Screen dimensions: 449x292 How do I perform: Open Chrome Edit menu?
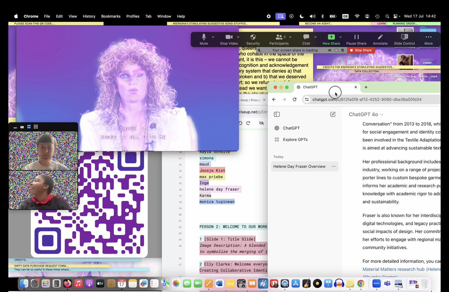pos(59,16)
